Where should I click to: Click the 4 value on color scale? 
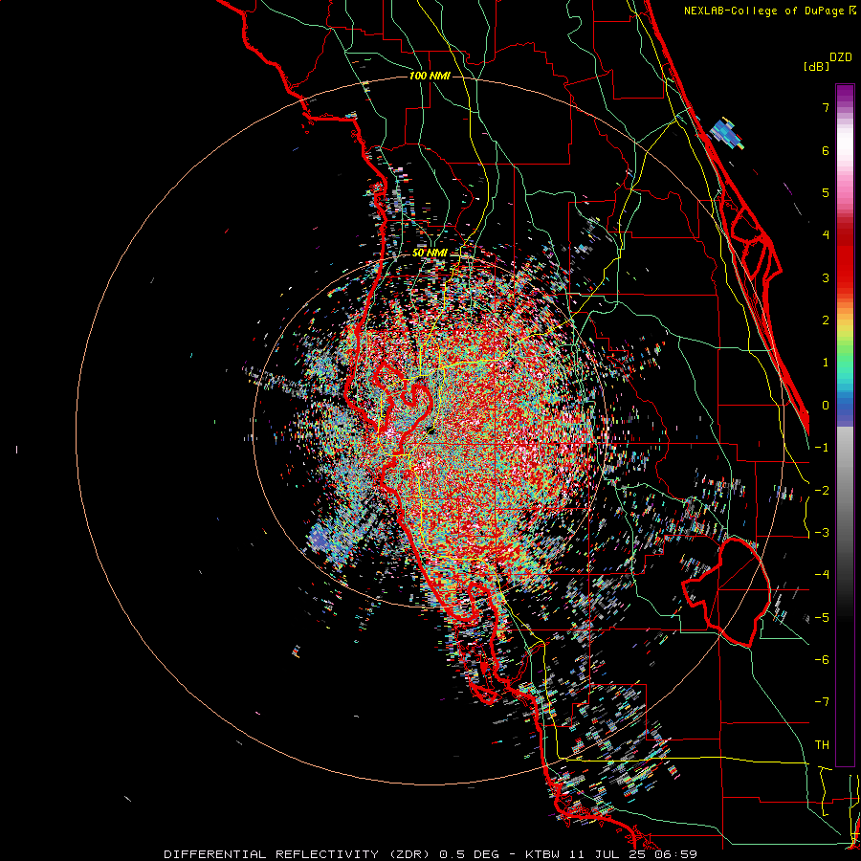[826, 235]
